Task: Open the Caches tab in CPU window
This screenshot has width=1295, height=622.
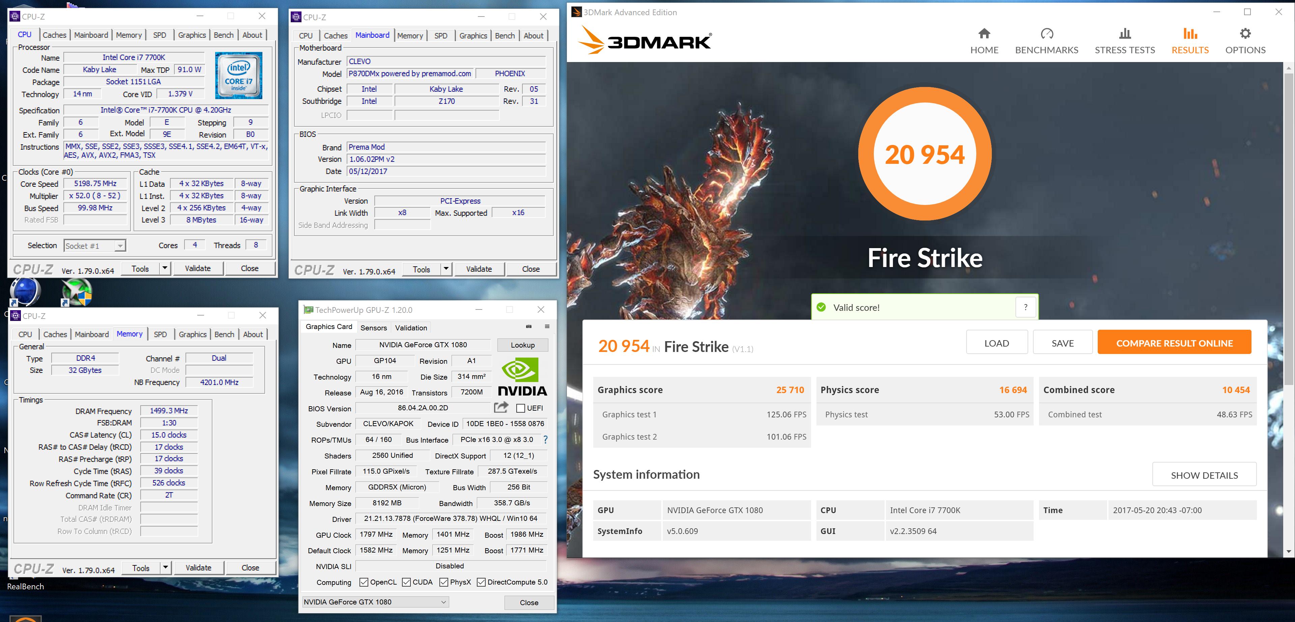Action: click(x=54, y=35)
